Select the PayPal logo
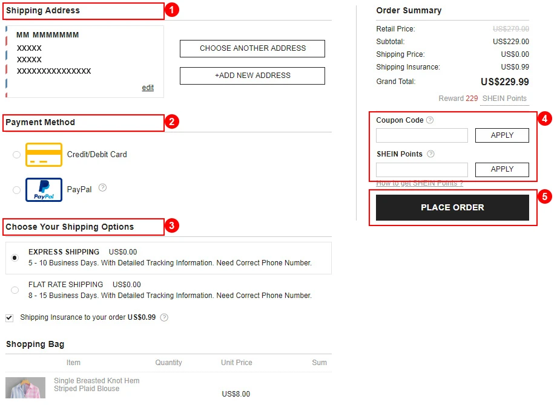The height and width of the screenshot is (405, 557). (43, 189)
